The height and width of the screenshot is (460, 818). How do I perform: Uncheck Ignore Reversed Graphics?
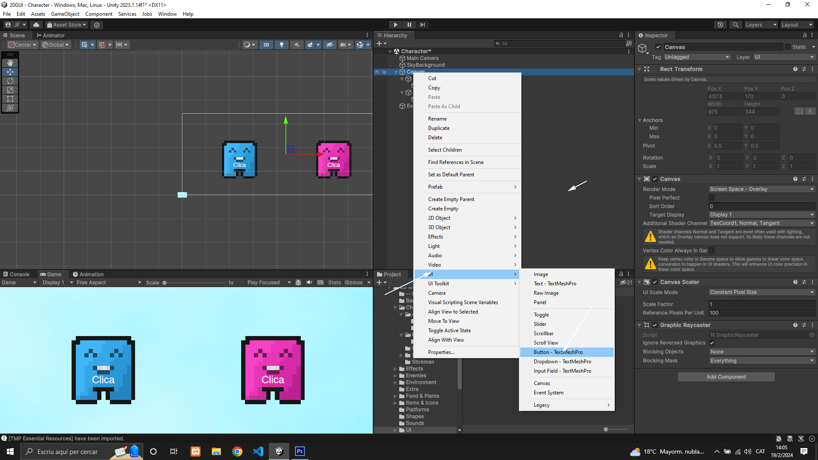[x=712, y=343]
